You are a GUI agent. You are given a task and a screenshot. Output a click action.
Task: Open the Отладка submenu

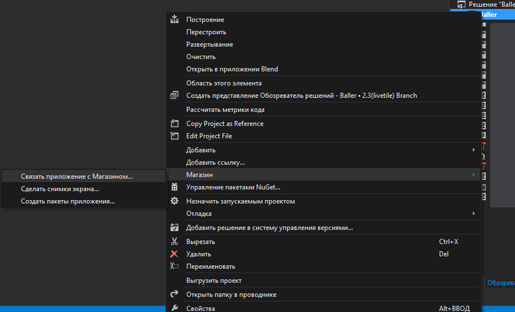(324, 214)
